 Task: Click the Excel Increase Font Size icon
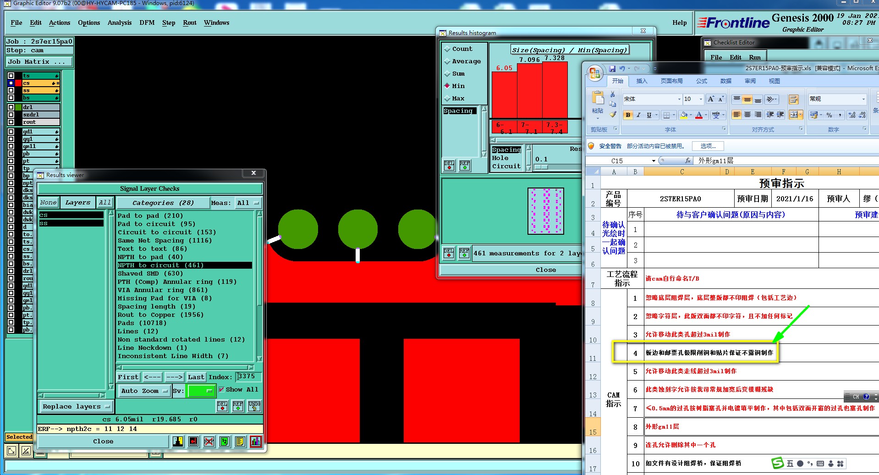pos(711,99)
